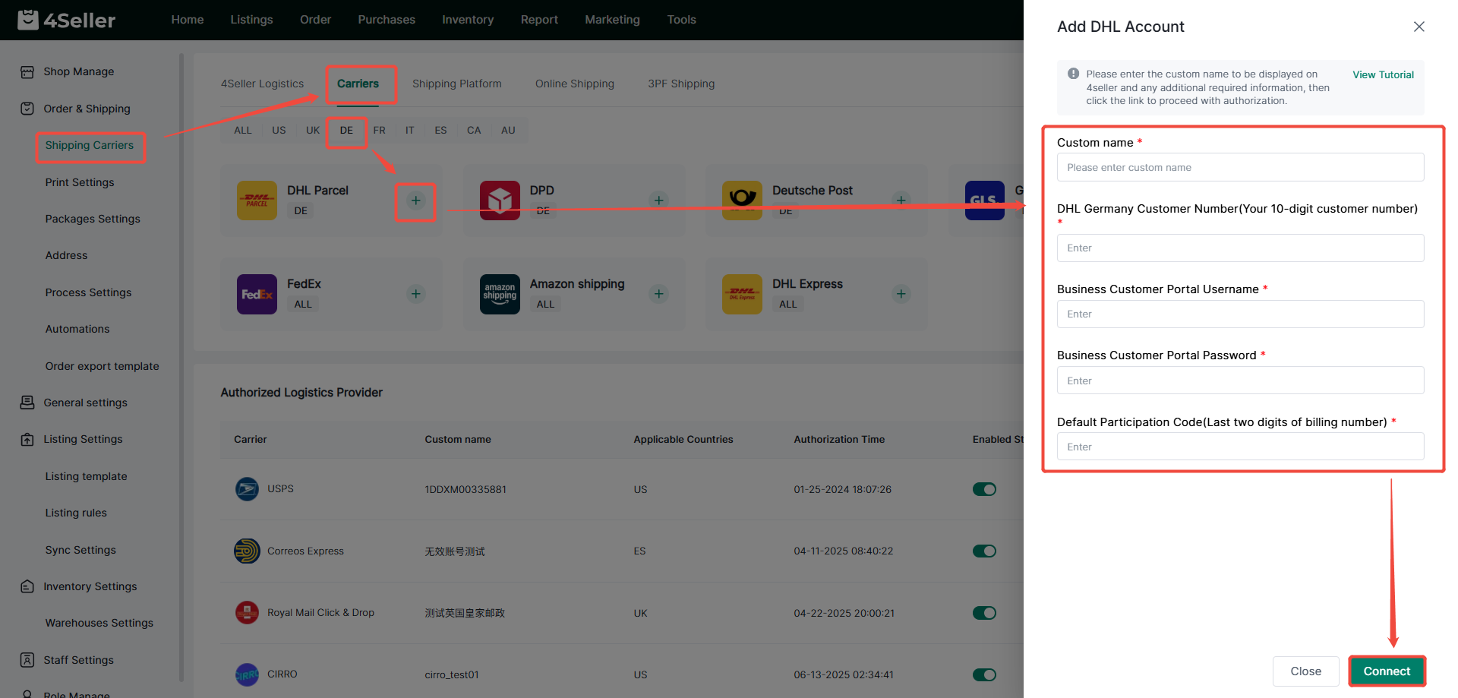Image resolution: width=1458 pixels, height=698 pixels.
Task: Focus the Business Customer Portal Username field
Action: (1240, 314)
